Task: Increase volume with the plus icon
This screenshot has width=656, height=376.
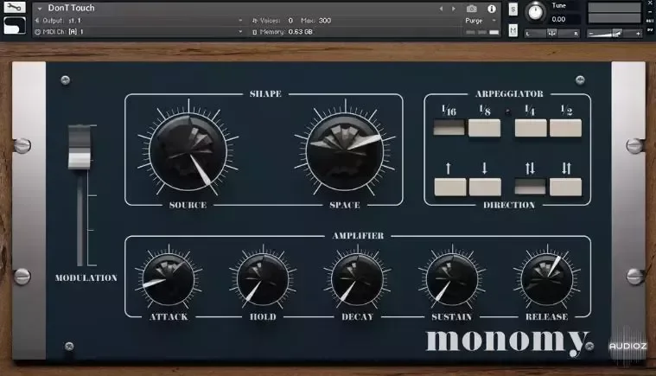Action: pyautogui.click(x=638, y=34)
